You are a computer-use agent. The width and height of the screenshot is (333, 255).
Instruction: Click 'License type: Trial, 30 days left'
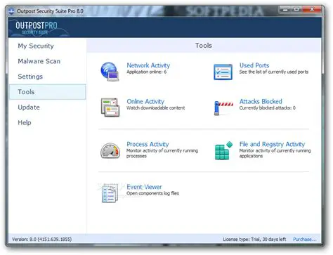(x=254, y=239)
